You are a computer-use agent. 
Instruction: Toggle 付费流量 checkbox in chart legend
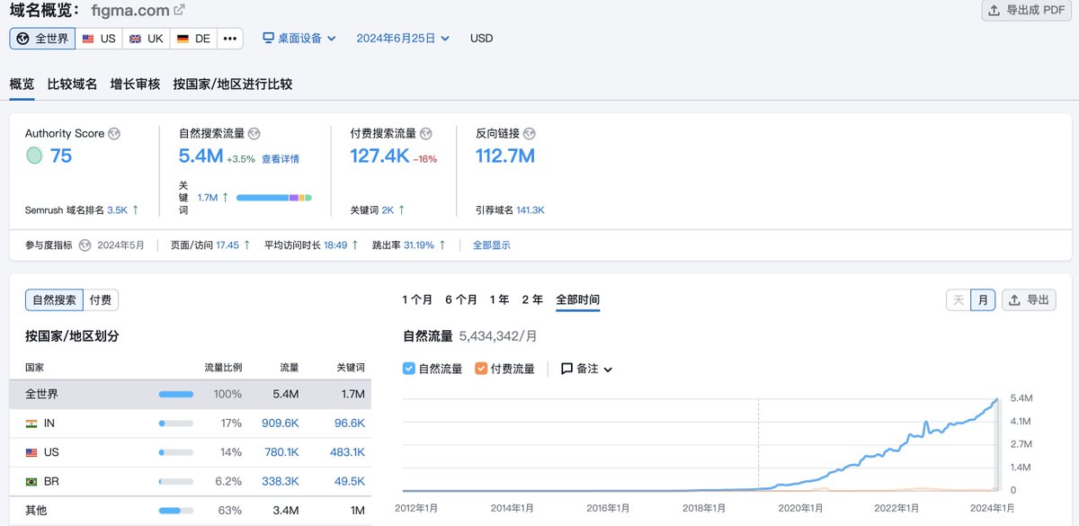pos(481,369)
